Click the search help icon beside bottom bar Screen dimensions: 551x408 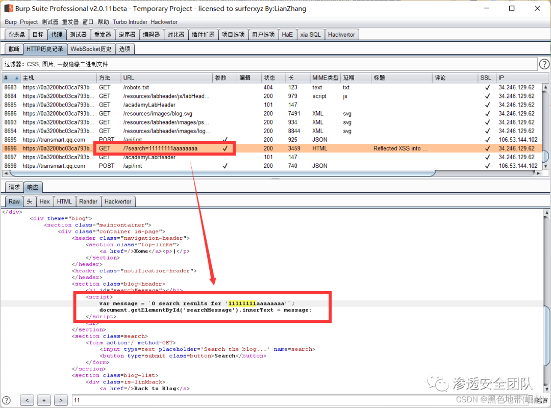pyautogui.click(x=6, y=400)
